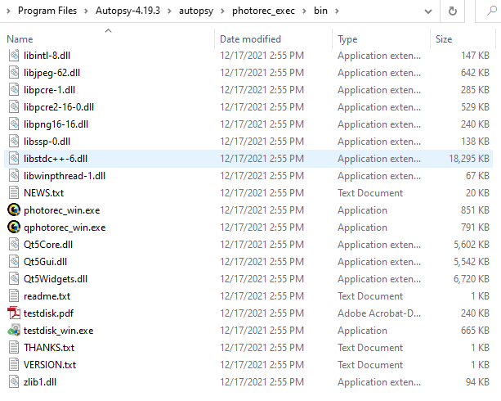This screenshot has width=501, height=401.
Task: Click the VERSION.txt document icon
Action: click(x=14, y=365)
